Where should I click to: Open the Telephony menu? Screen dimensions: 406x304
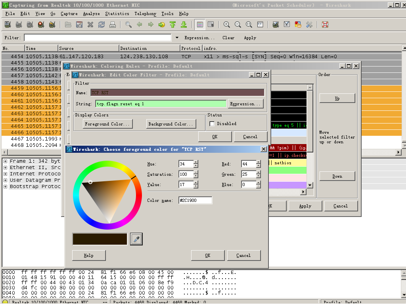click(x=145, y=14)
